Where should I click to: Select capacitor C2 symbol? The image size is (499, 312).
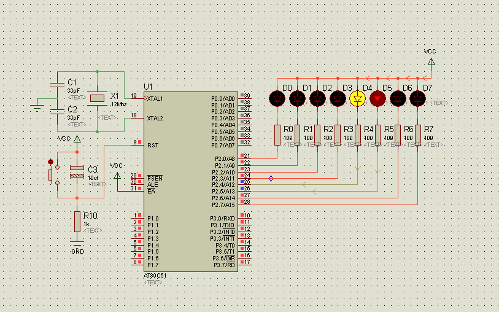57,111
